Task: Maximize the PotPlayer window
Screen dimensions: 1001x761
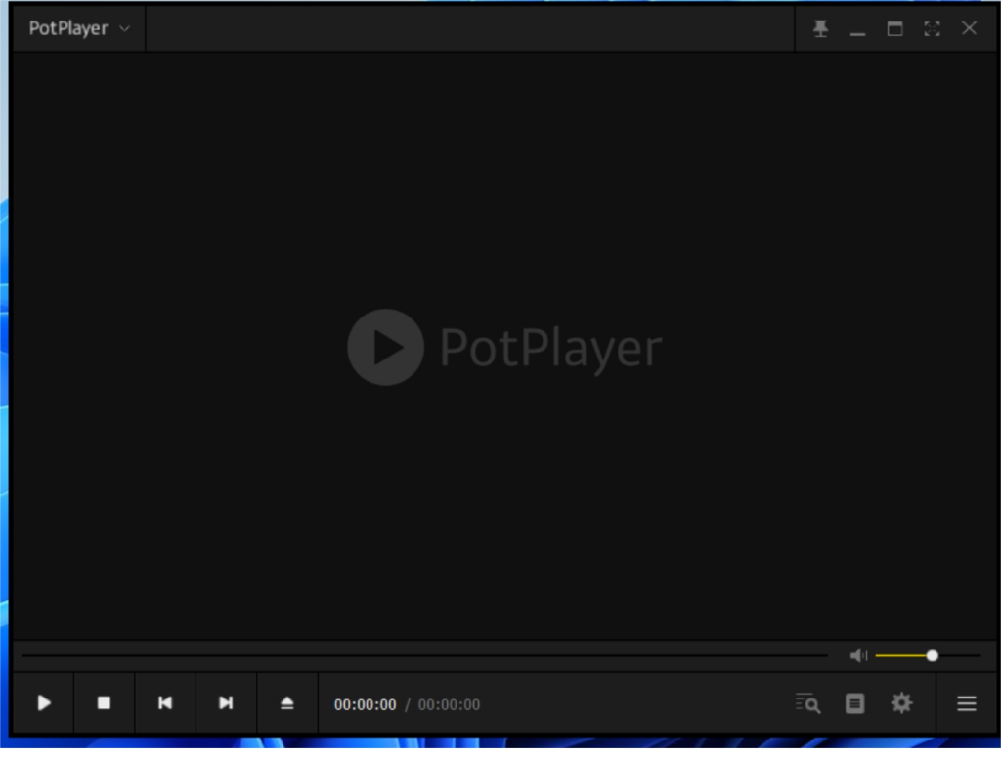Action: click(894, 28)
